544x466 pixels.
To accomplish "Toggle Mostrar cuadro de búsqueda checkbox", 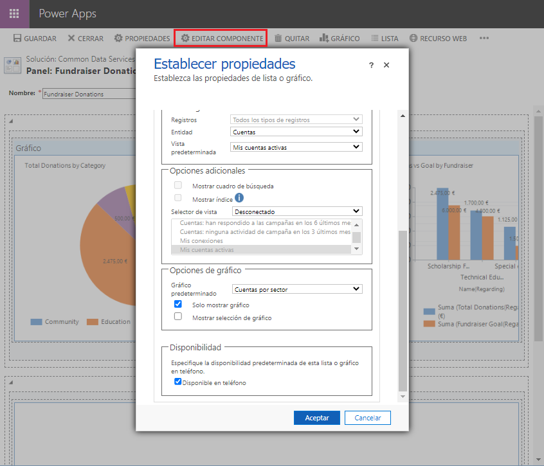I will (178, 185).
